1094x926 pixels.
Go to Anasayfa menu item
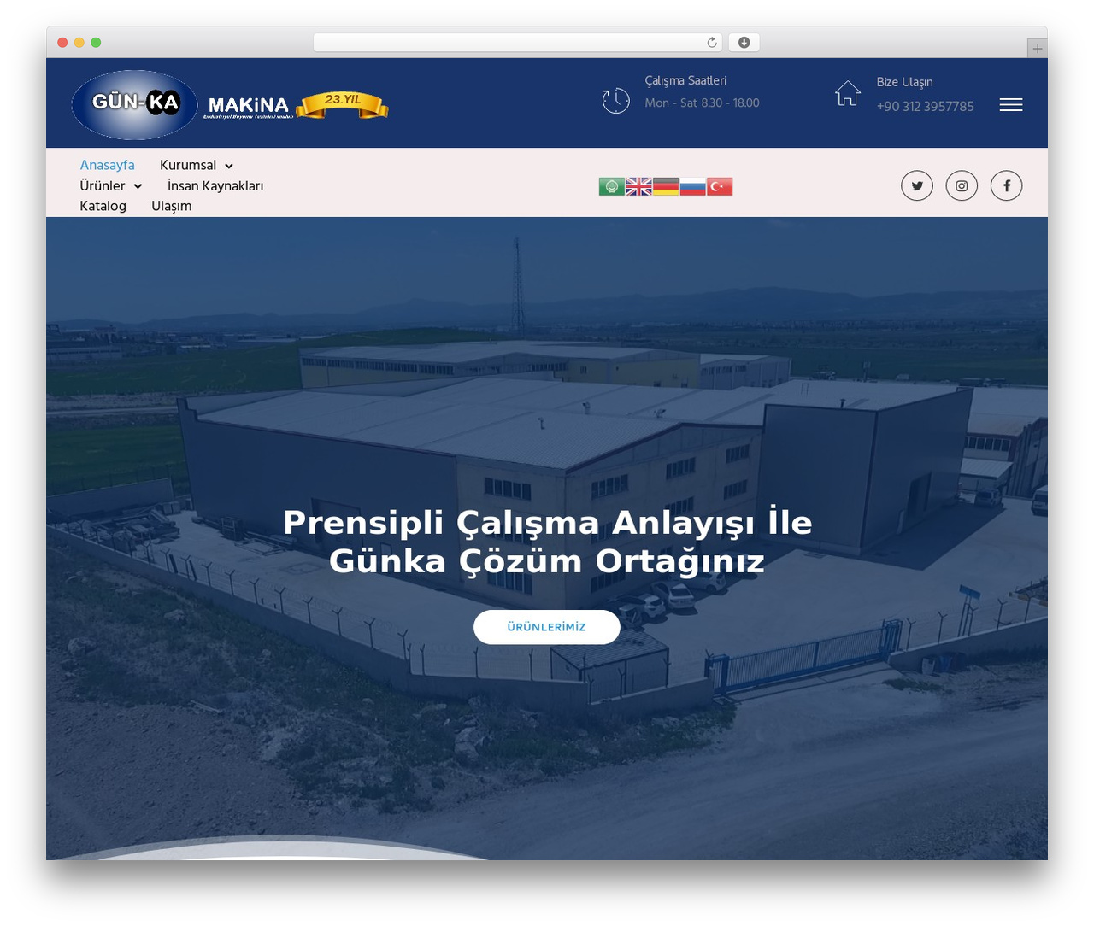click(107, 165)
